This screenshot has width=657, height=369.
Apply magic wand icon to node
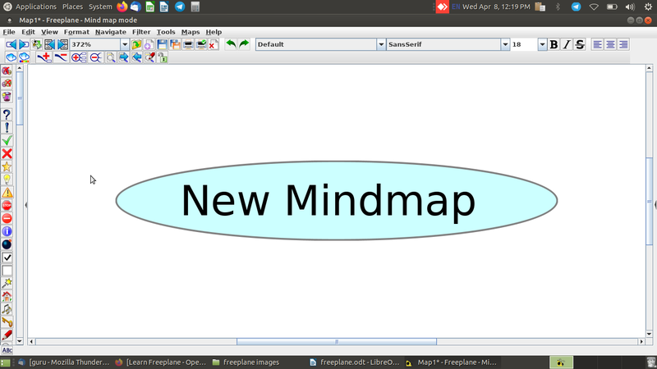(7, 283)
